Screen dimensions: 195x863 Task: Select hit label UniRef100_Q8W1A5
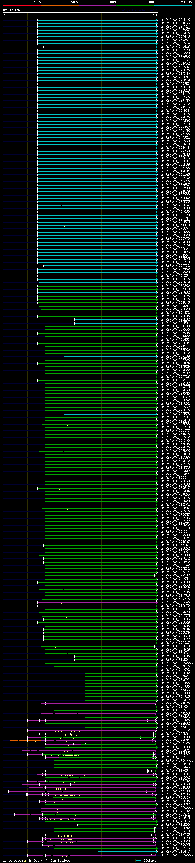coord(175,174)
